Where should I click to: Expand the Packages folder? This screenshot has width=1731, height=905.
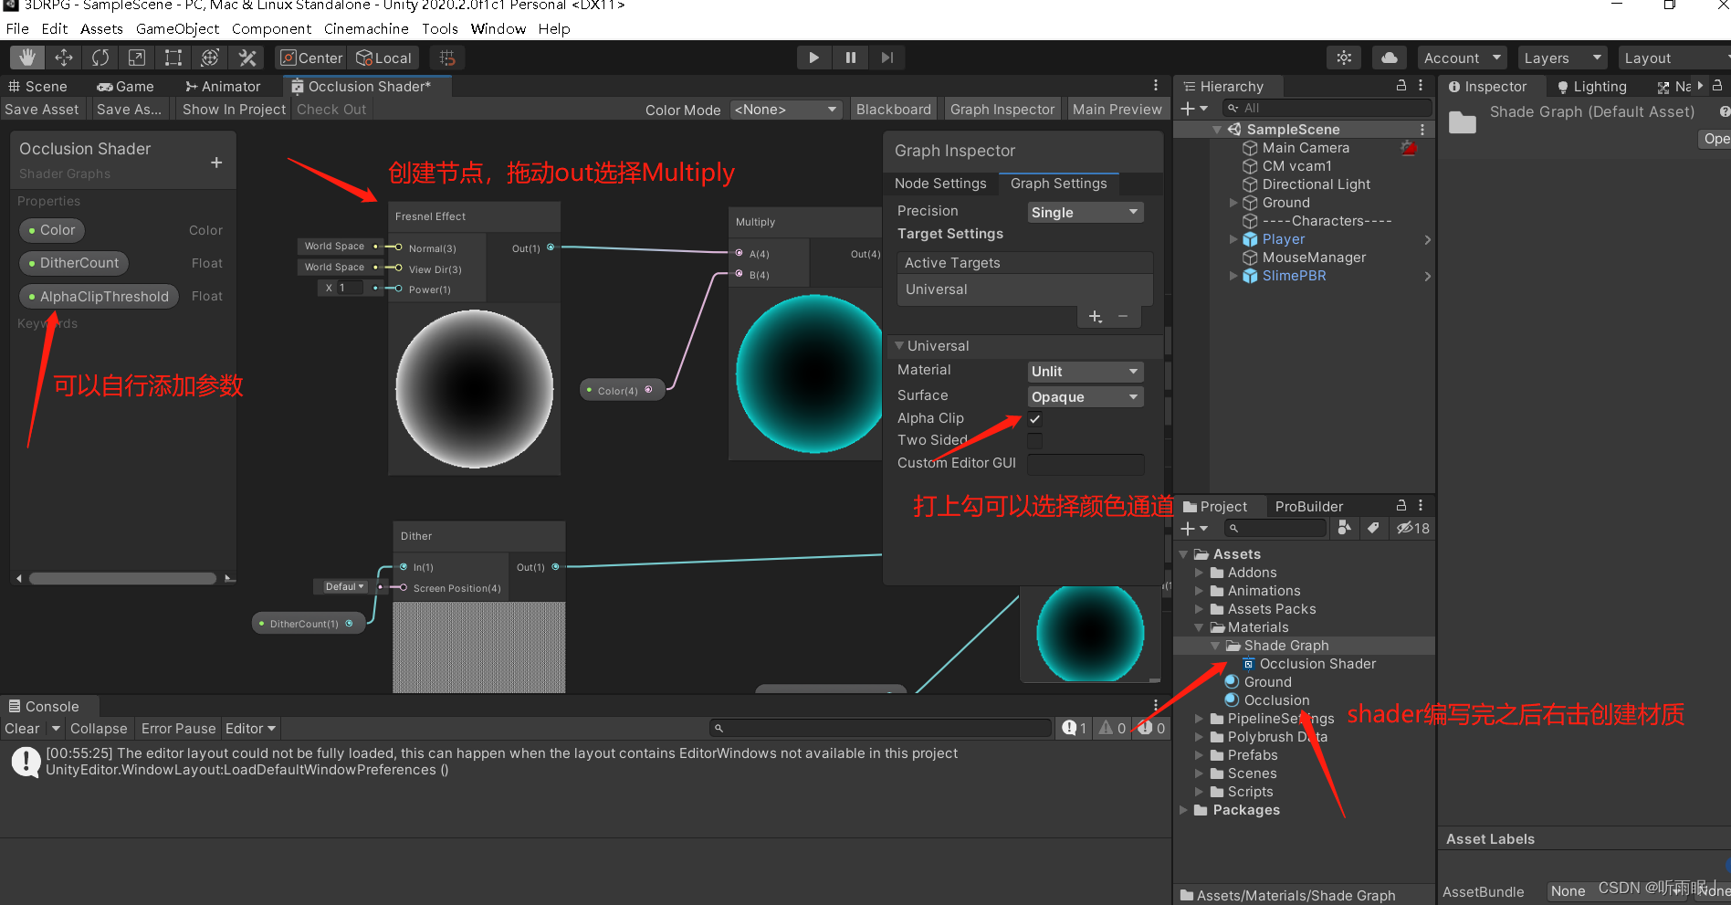1183,810
